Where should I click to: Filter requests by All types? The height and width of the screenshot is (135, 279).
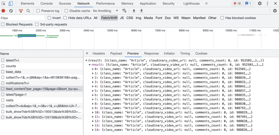tap(96, 18)
